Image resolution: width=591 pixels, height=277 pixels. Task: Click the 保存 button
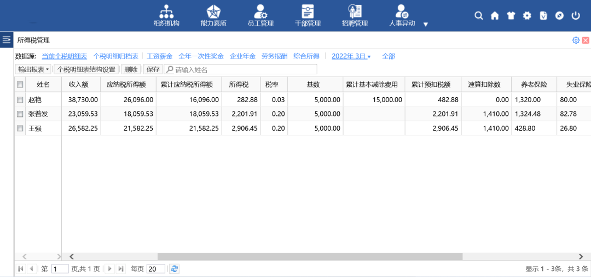pos(153,69)
